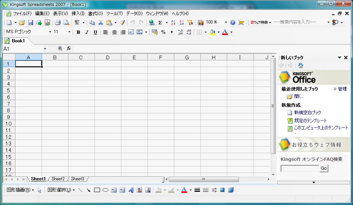Viewport: 353px width, 205px height.
Task: Sort ascending A to Z
Action: point(173,22)
